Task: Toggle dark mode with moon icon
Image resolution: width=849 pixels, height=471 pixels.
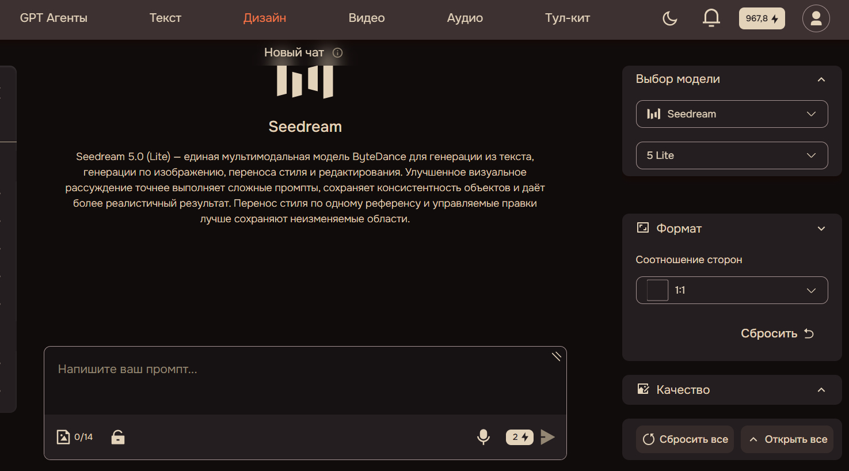Action: pyautogui.click(x=670, y=18)
